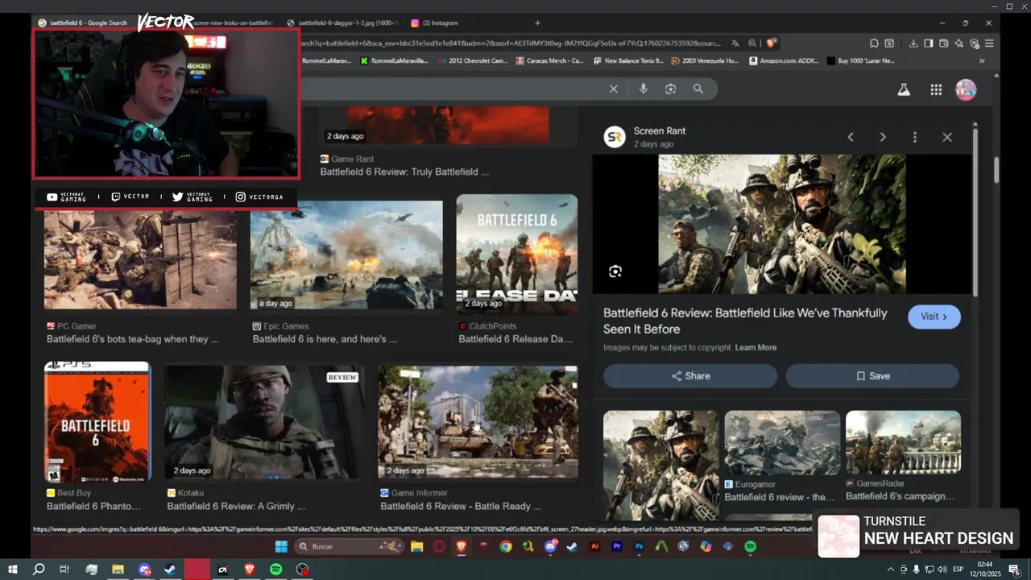Click Instagram VECTORGA overlay label

pos(259,197)
